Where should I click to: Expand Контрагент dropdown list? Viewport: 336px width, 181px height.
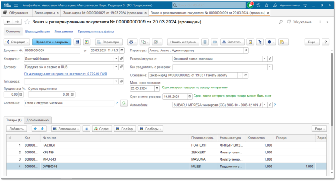point(116,59)
